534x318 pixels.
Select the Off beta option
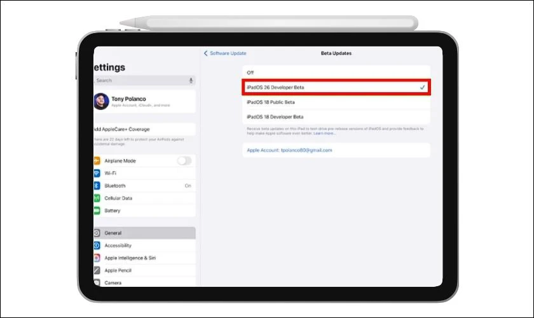[336, 73]
